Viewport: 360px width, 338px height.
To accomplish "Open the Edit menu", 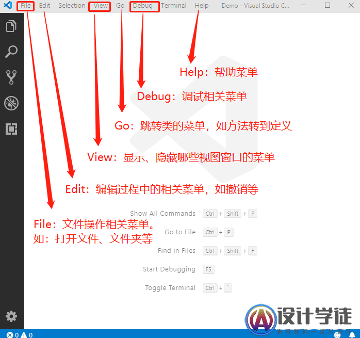I will pyautogui.click(x=45, y=6).
